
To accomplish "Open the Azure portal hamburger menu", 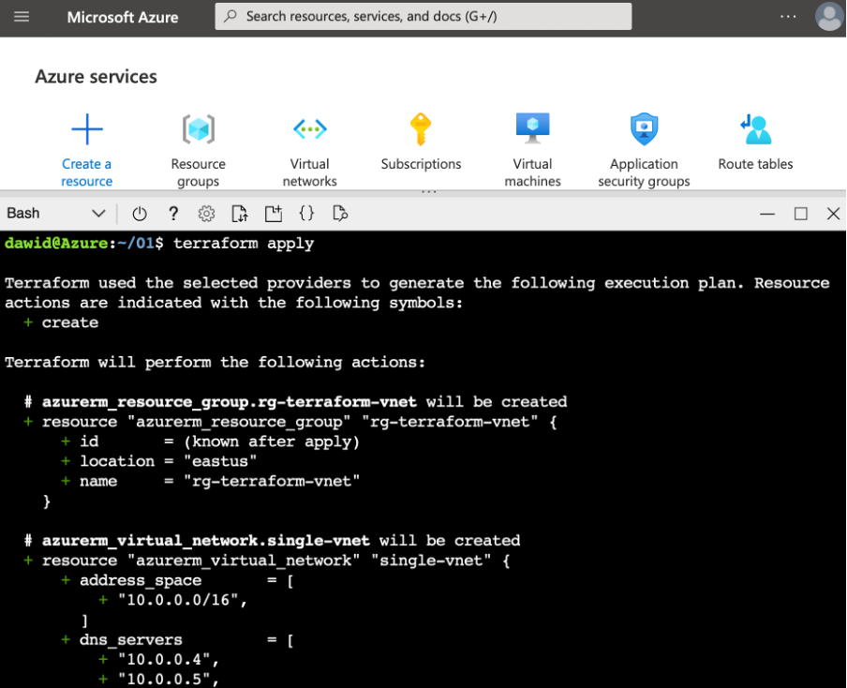I will pos(22,17).
